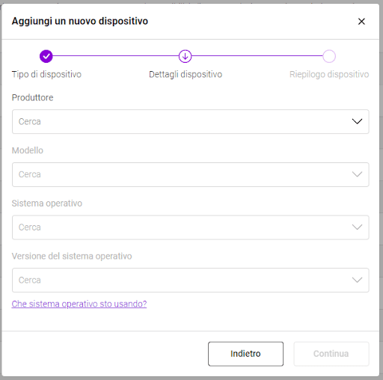Close the Aggiungi un nuovo dispositivo dialog
This screenshot has width=383, height=380.
(x=361, y=22)
